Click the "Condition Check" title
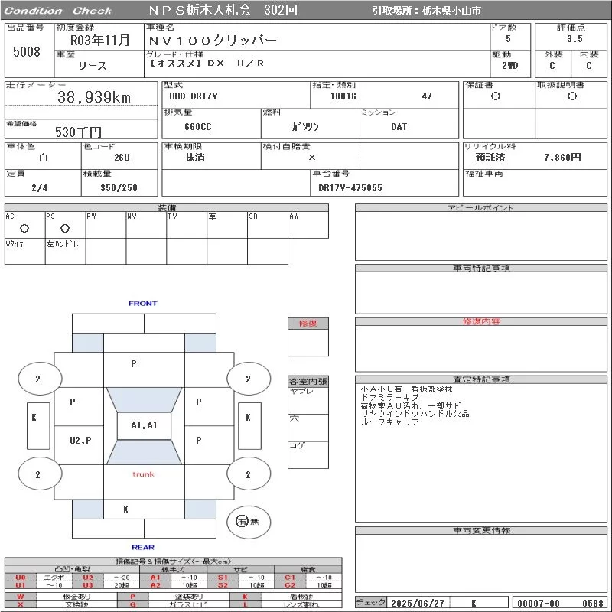This screenshot has width=612, height=612. tap(58, 11)
